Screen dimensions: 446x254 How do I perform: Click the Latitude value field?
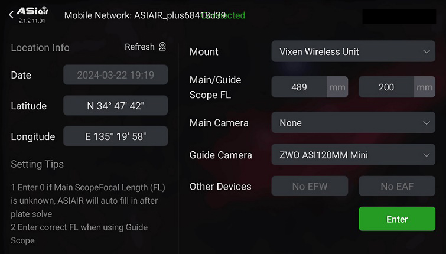(x=115, y=106)
